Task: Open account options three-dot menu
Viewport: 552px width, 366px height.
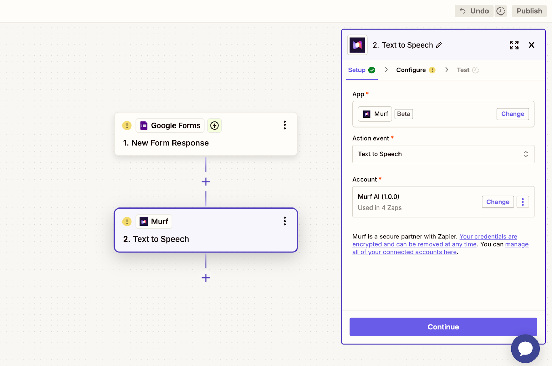Action: [x=523, y=202]
